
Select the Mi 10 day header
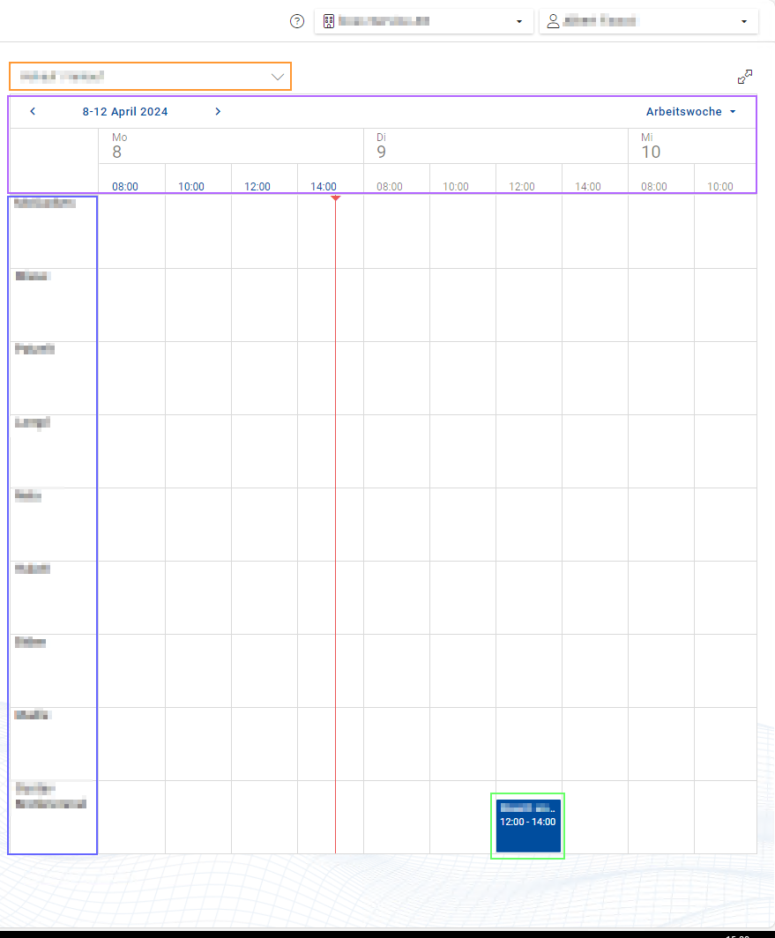click(x=651, y=146)
